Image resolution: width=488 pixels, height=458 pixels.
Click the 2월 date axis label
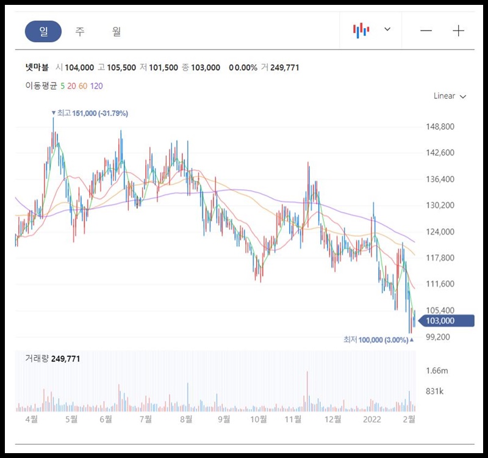[x=409, y=419]
